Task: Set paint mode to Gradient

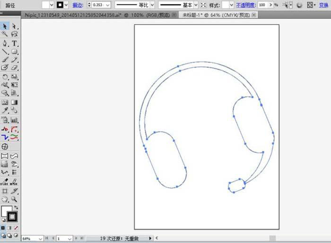Action: [9, 228]
